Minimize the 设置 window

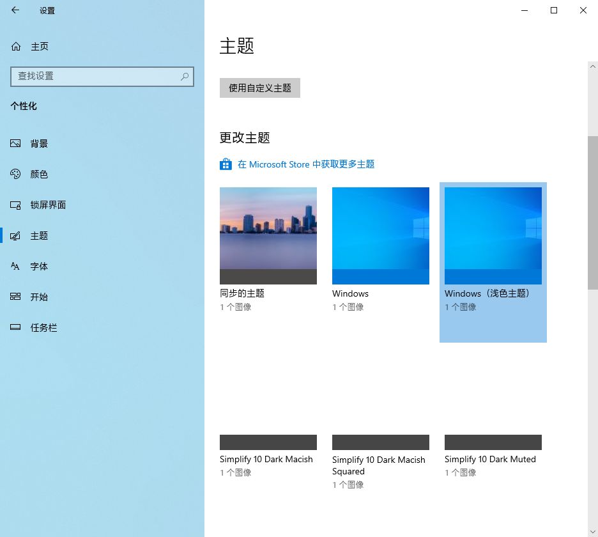pyautogui.click(x=525, y=10)
